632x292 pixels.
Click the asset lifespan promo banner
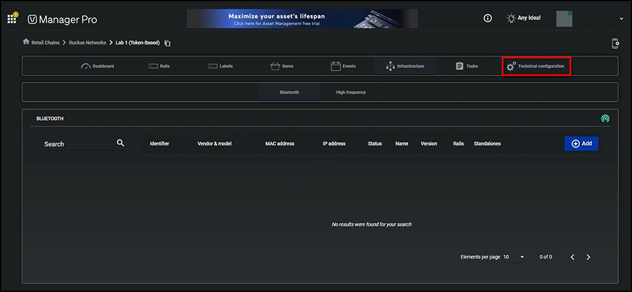302,18
